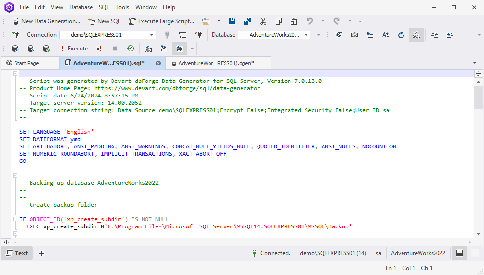Click the Save All icon
Screen dimensions: 484x275
[247, 21]
